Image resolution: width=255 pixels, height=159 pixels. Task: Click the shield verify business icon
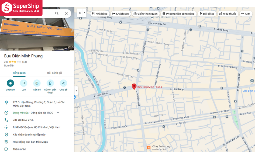[6, 135]
